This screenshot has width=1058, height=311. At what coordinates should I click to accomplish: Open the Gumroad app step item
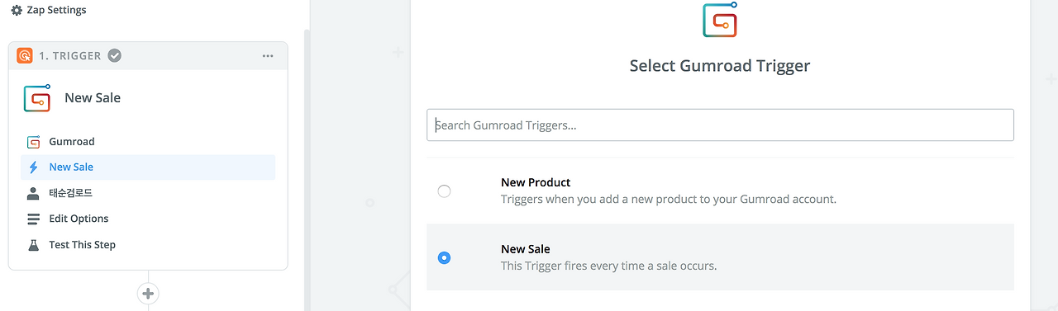[x=148, y=142]
